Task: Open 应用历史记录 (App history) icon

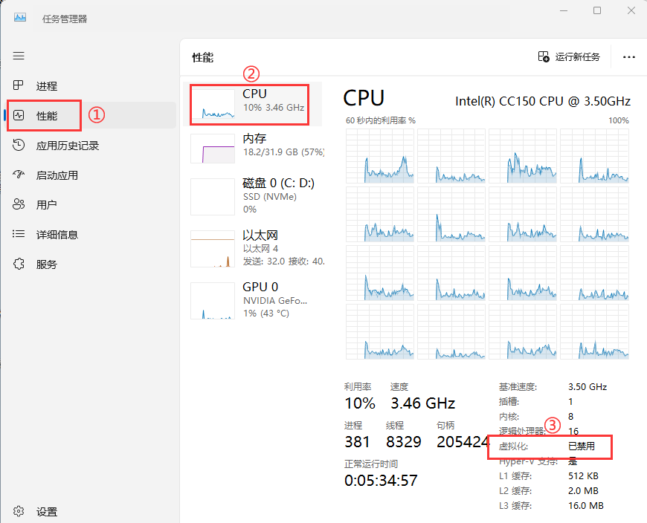Action: tap(19, 146)
